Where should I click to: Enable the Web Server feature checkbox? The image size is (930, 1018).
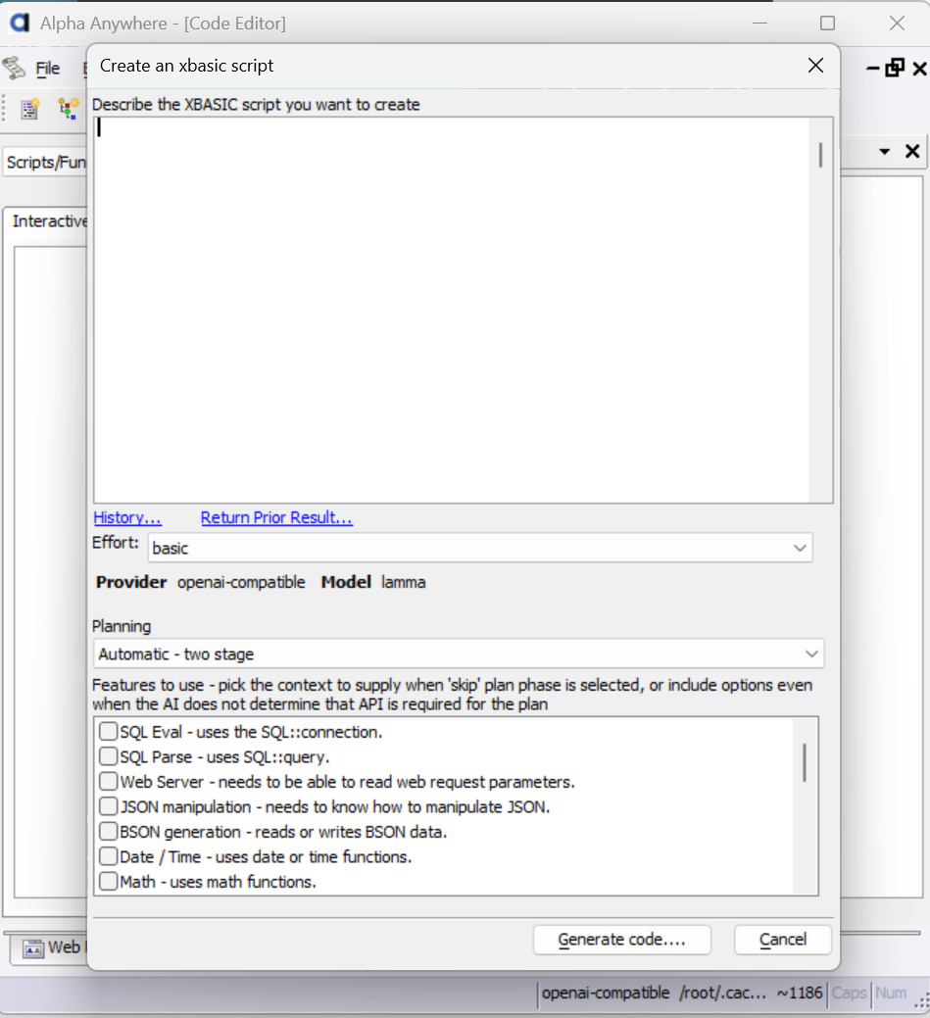109,782
